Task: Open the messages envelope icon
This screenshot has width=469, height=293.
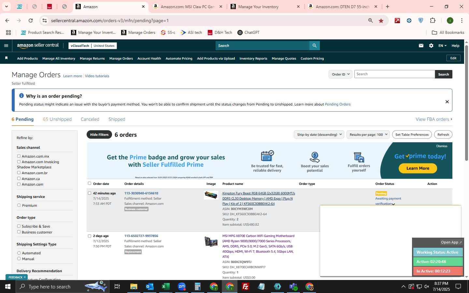Action: pos(421,46)
